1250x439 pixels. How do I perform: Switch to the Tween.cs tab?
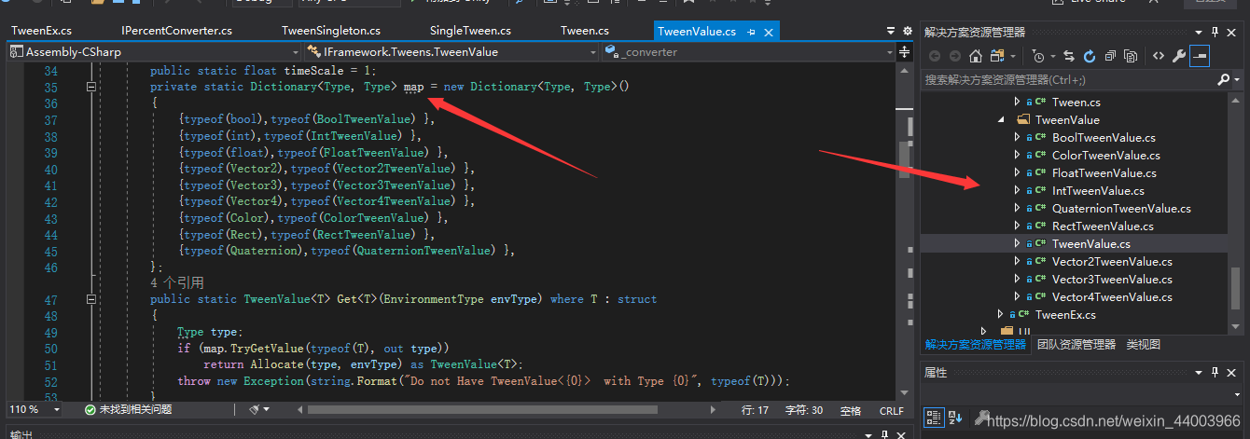pos(585,31)
